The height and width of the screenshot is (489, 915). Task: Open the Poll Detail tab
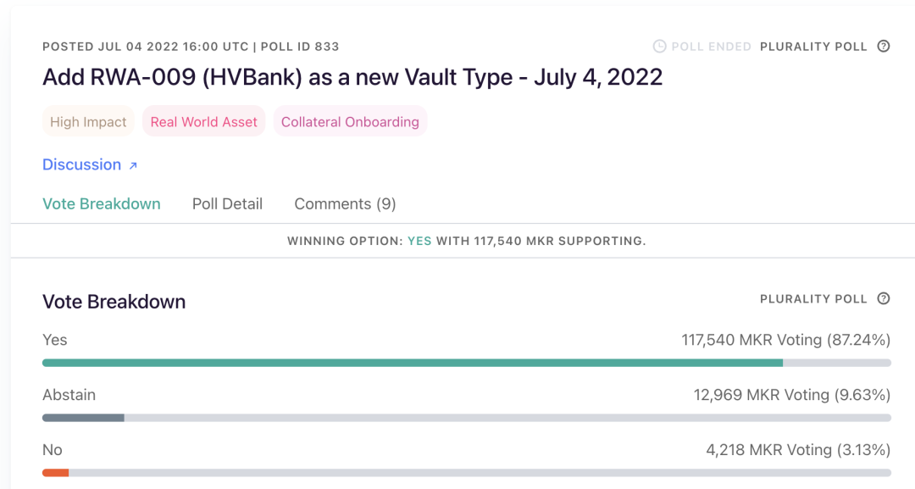(227, 204)
